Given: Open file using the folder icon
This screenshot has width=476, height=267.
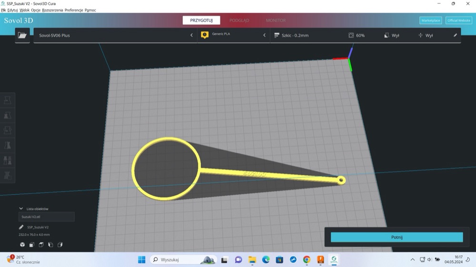Looking at the screenshot, I should coord(22,35).
